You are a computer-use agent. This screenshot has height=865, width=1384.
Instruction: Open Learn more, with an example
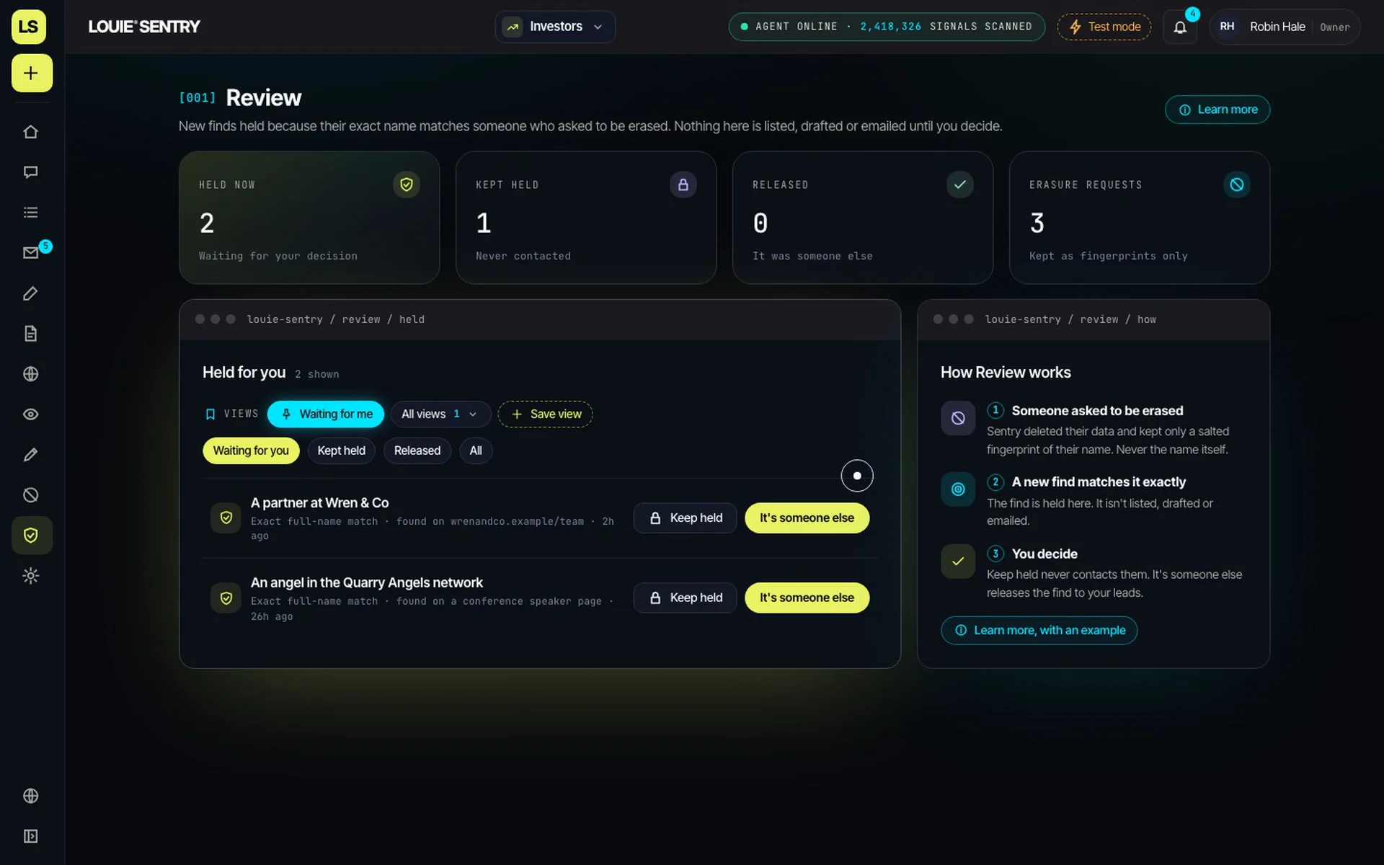(x=1039, y=630)
